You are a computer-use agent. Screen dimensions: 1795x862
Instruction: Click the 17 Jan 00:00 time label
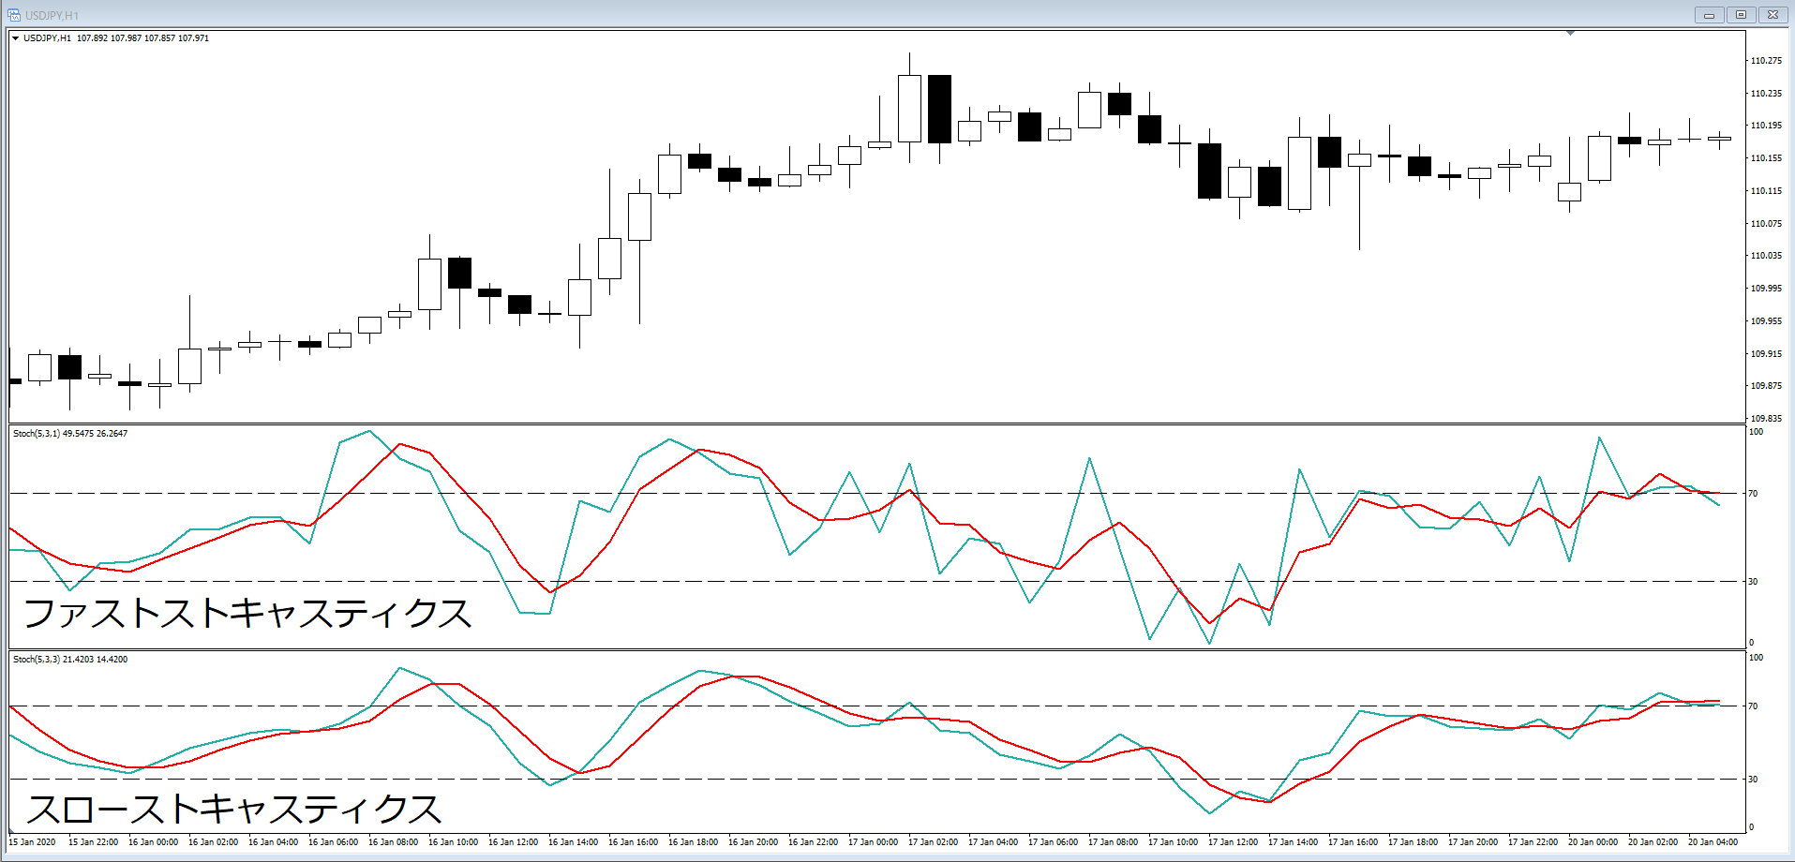873,842
